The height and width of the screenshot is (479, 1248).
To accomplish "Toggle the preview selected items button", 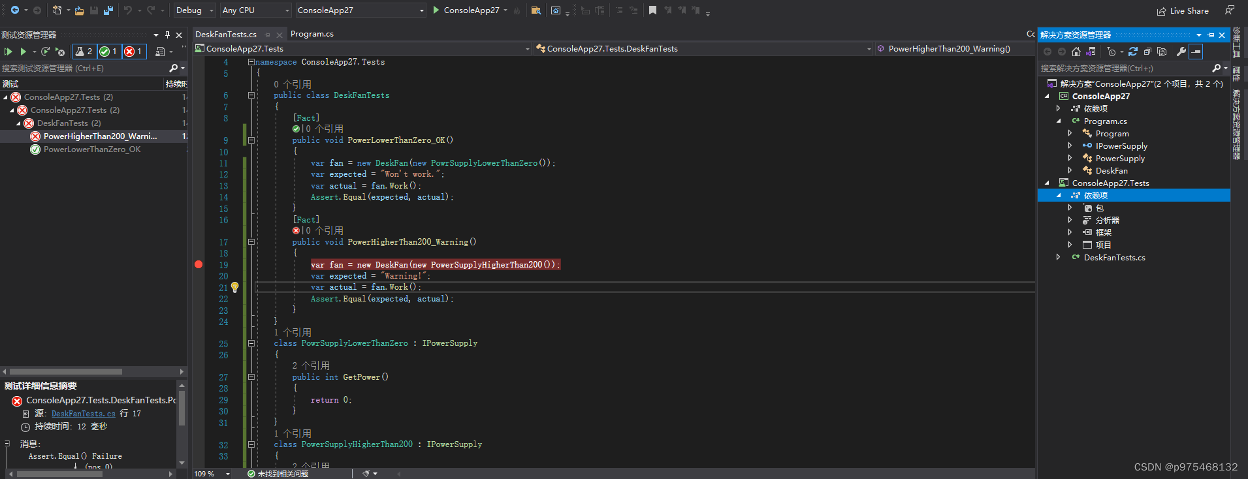I will (1196, 52).
